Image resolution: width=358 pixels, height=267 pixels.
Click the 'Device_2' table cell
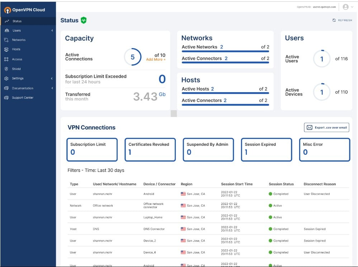point(150,240)
